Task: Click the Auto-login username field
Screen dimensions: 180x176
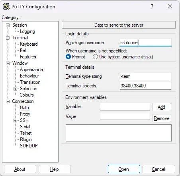Action: coord(145,43)
